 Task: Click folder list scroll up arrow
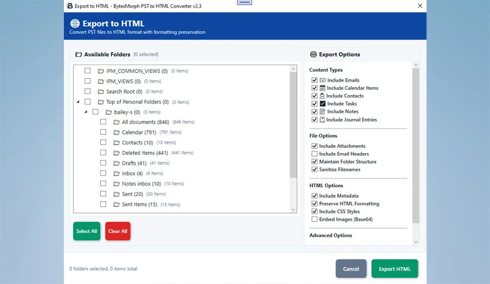293,69
